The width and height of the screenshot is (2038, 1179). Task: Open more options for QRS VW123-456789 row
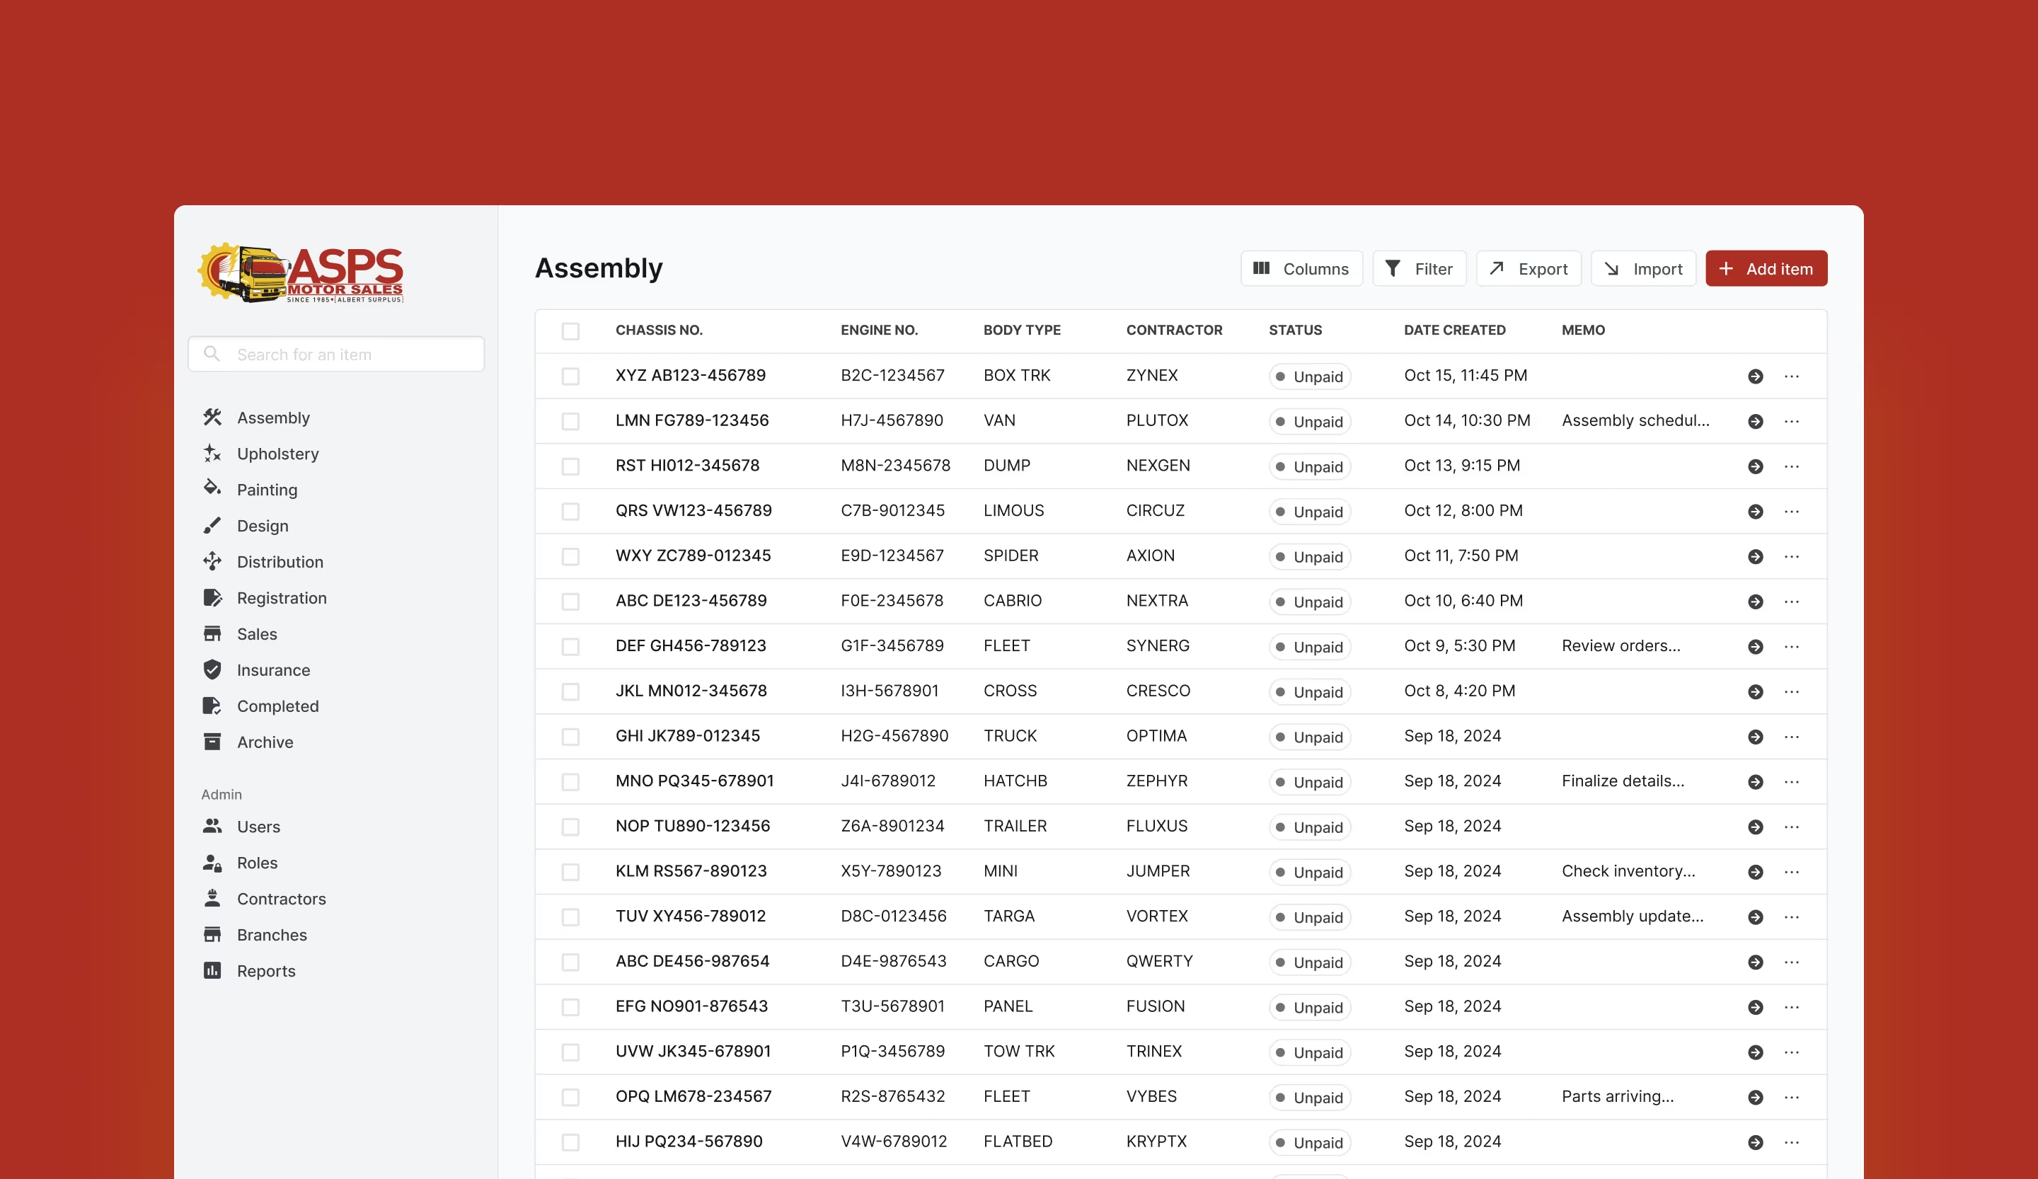[x=1791, y=511]
